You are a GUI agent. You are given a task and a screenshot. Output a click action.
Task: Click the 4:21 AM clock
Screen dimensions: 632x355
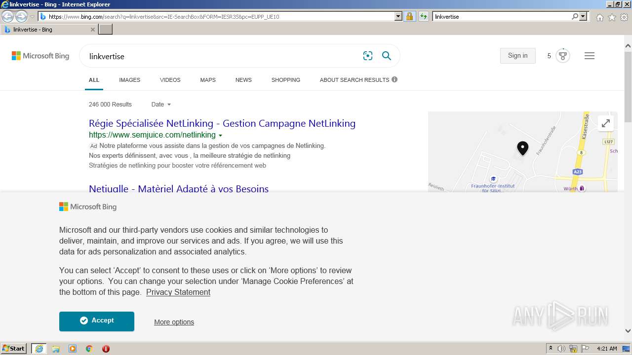click(607, 349)
